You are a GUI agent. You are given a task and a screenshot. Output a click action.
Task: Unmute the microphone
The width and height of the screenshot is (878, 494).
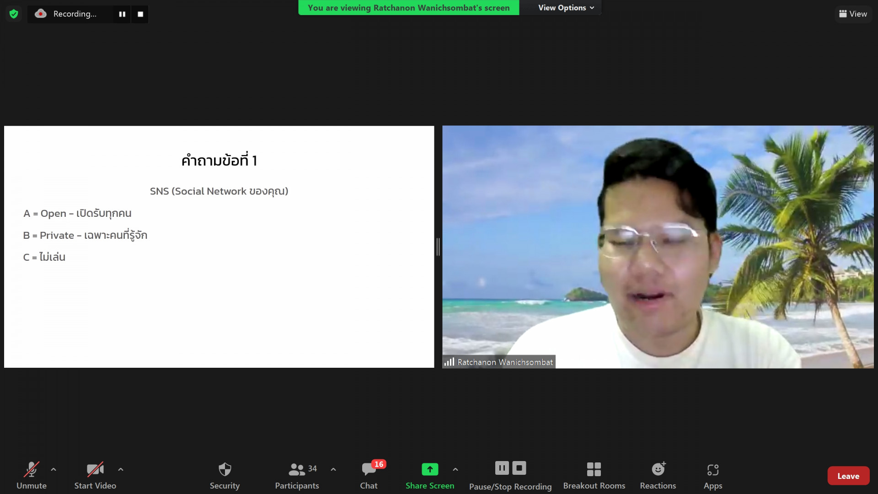(x=32, y=476)
